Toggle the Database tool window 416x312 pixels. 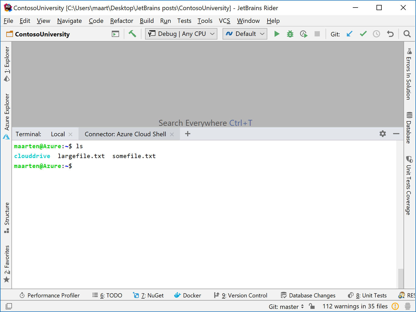409,127
